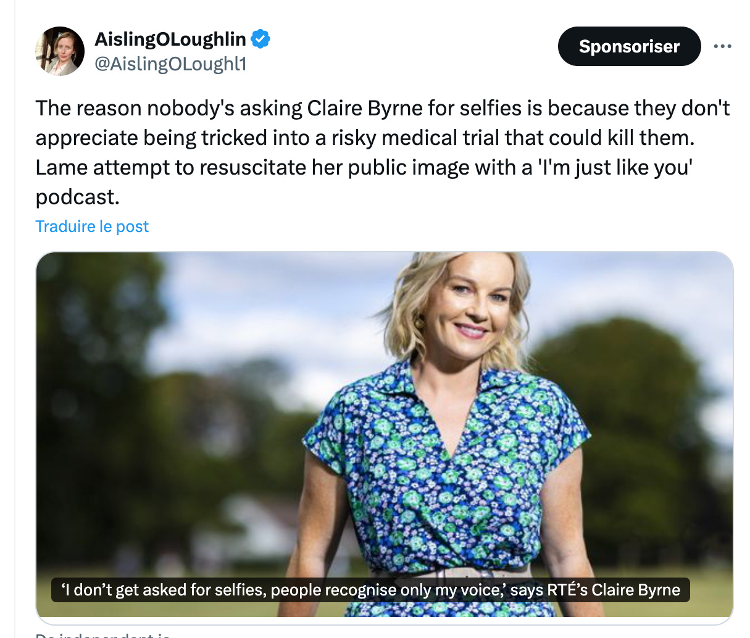Click the blue verified checkmark badge

tap(260, 39)
